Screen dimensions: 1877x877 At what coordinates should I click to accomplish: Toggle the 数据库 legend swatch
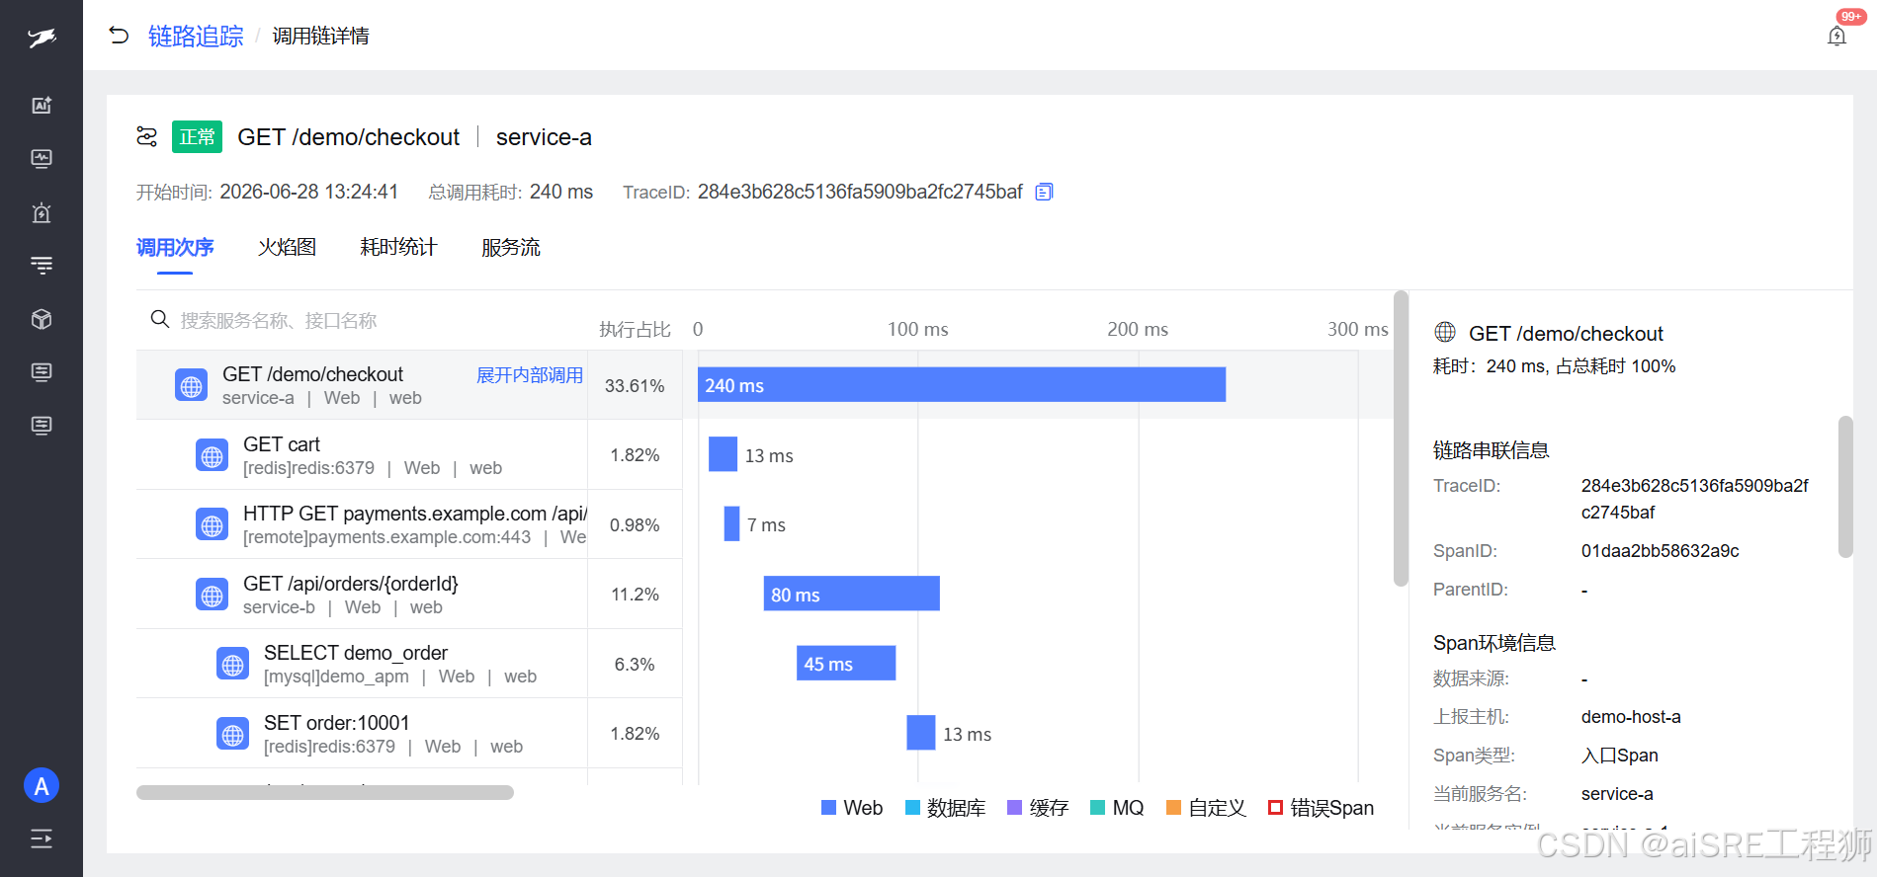(x=912, y=808)
